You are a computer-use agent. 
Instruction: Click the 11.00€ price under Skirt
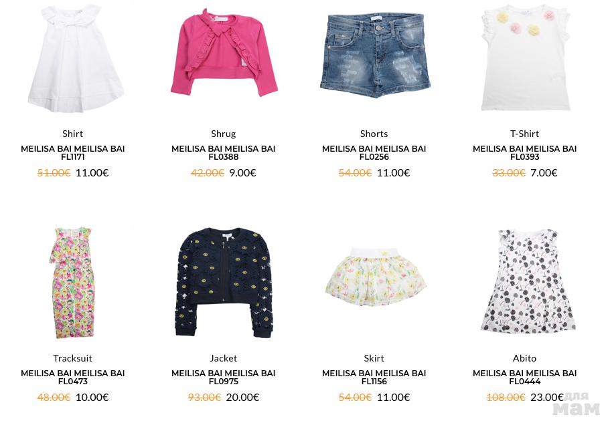[393, 398]
